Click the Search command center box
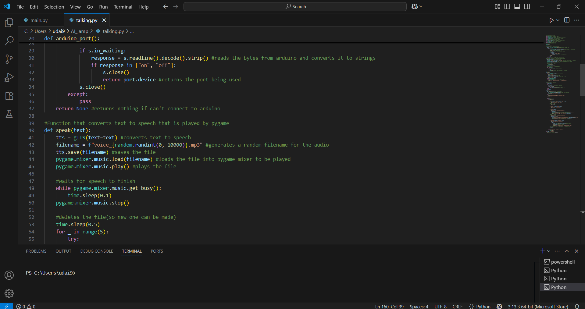Viewport: 585px width, 309px height. 295,6
